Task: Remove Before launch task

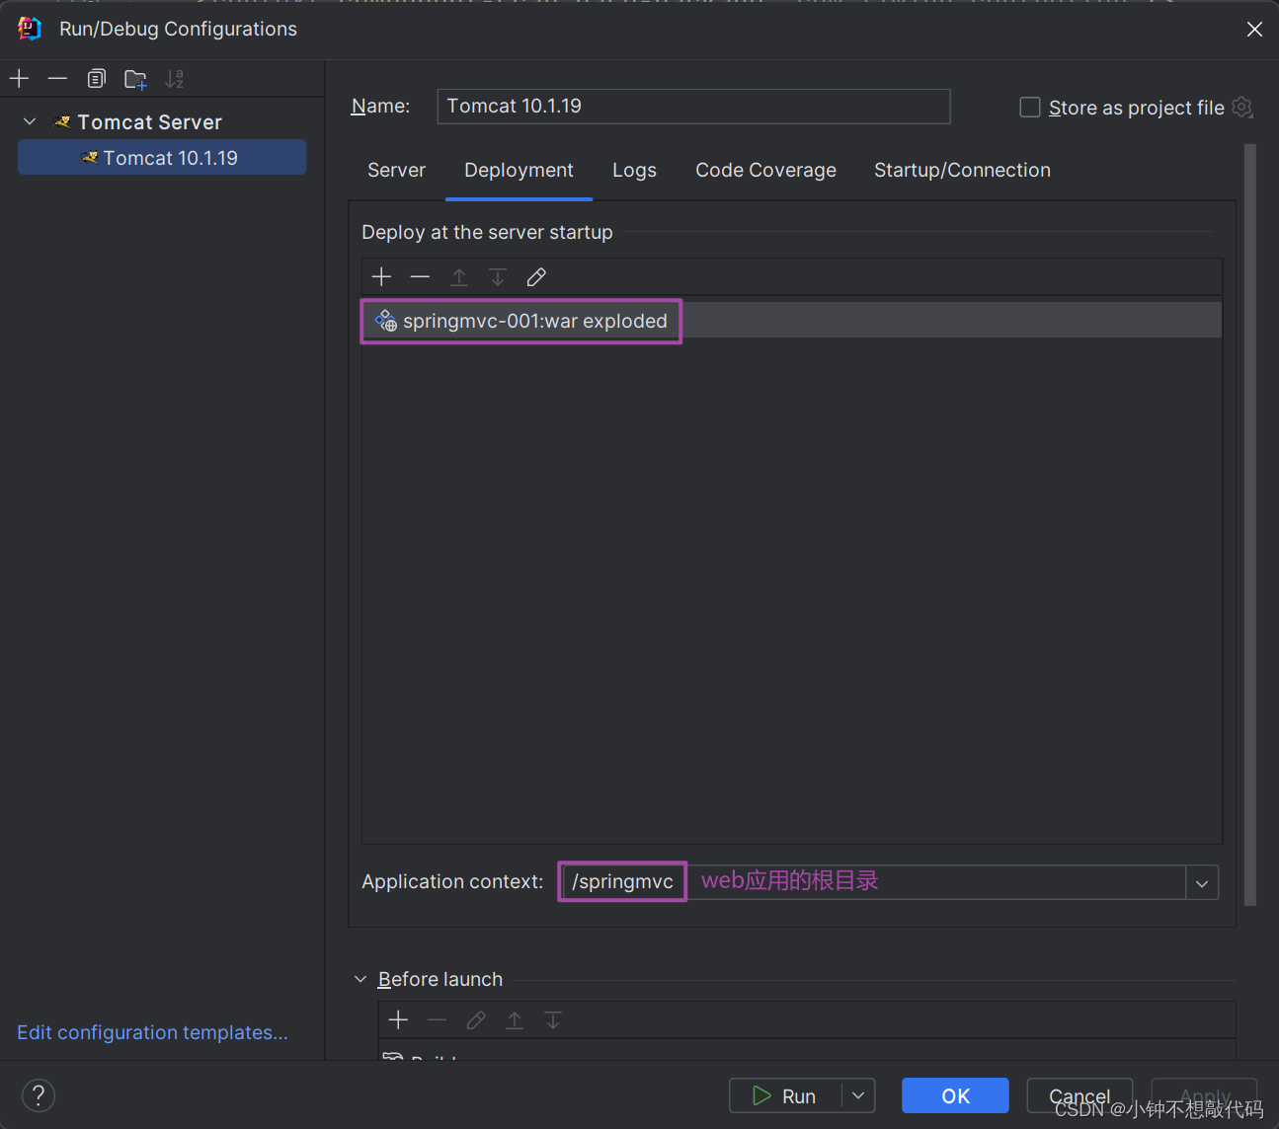Action: (437, 1019)
